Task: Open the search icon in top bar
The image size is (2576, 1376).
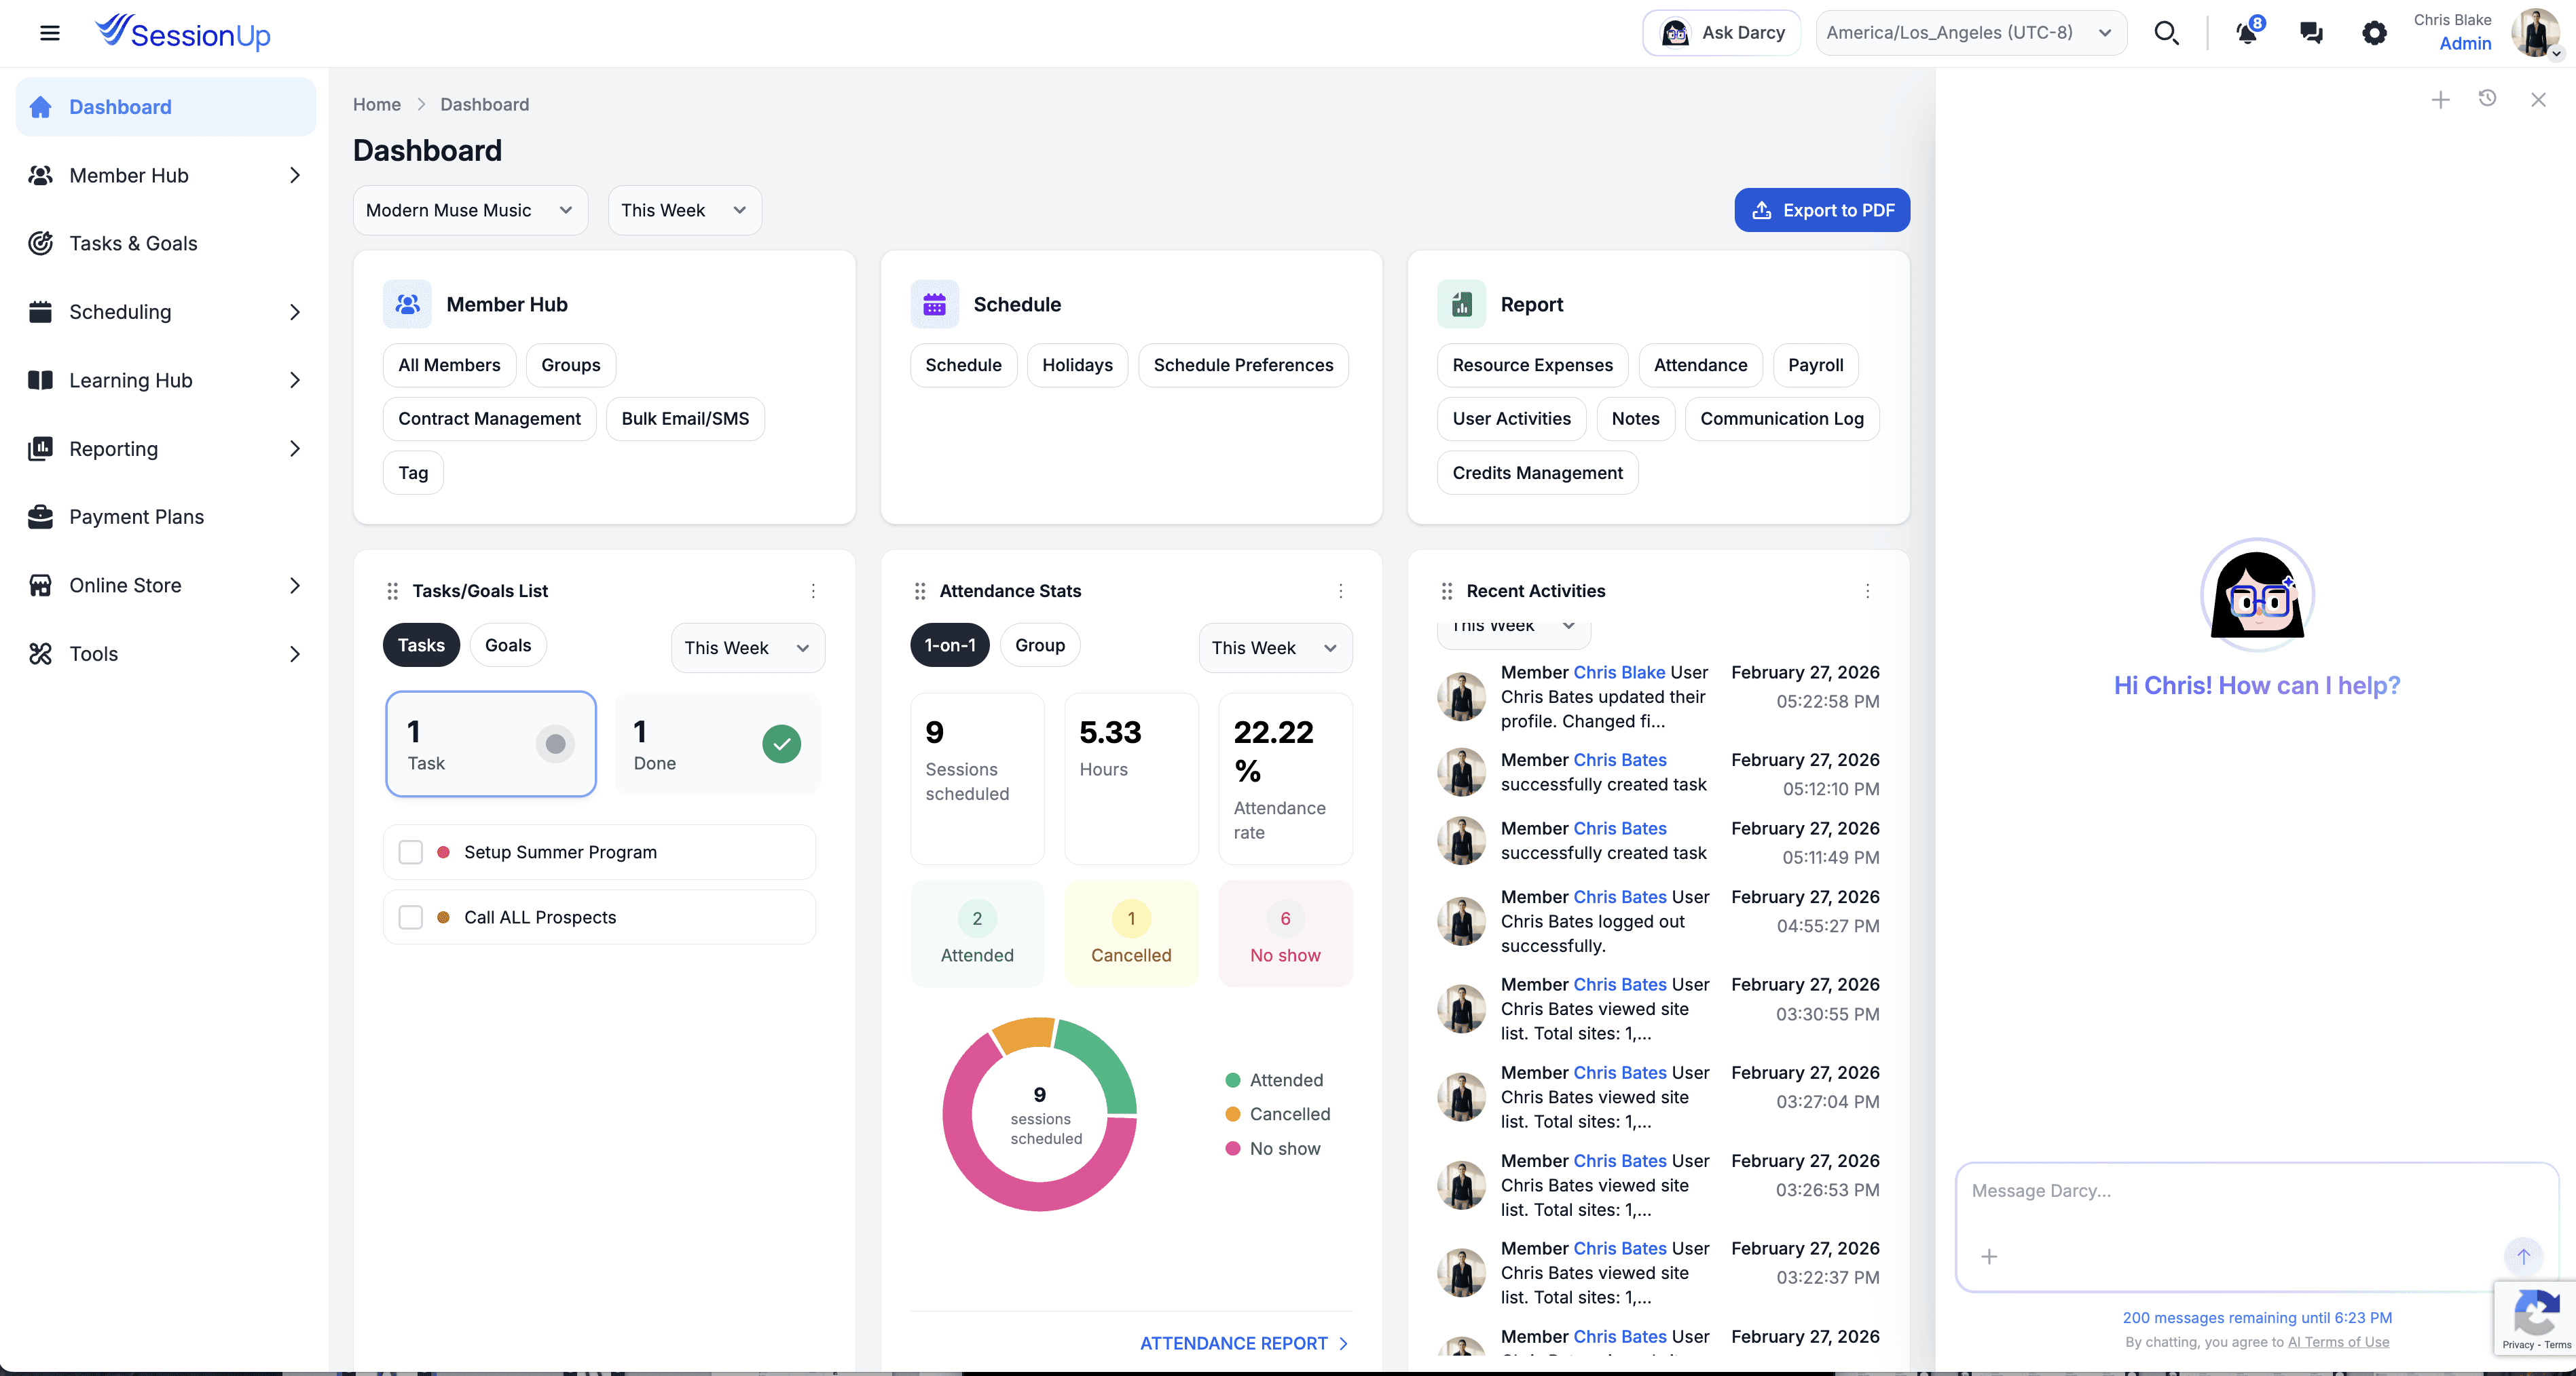Action: [2167, 32]
